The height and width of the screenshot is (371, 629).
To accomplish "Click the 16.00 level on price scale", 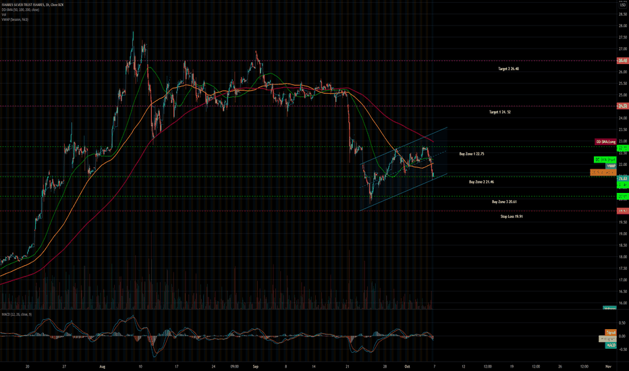I will point(622,304).
